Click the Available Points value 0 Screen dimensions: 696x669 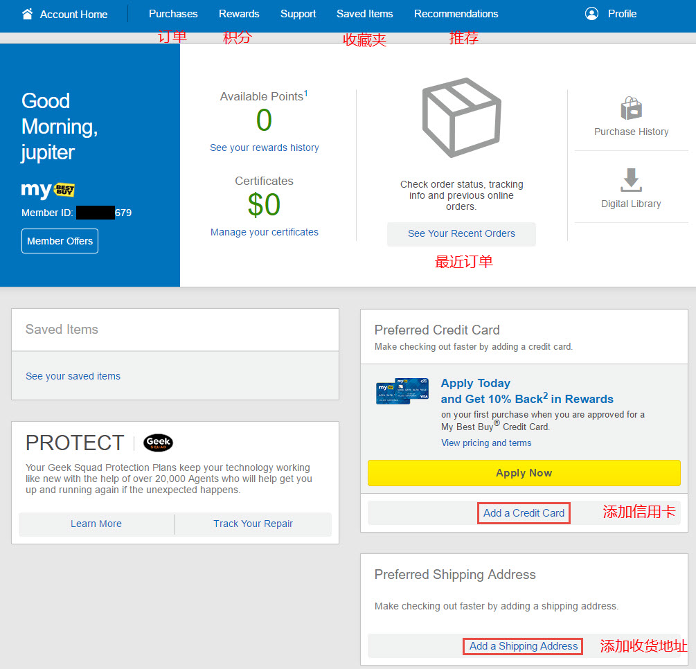coord(264,121)
